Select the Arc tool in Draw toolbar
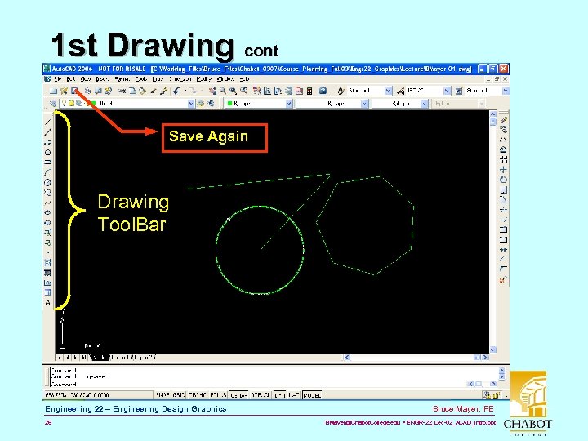Screen dimensions: 588x441 (x=48, y=172)
